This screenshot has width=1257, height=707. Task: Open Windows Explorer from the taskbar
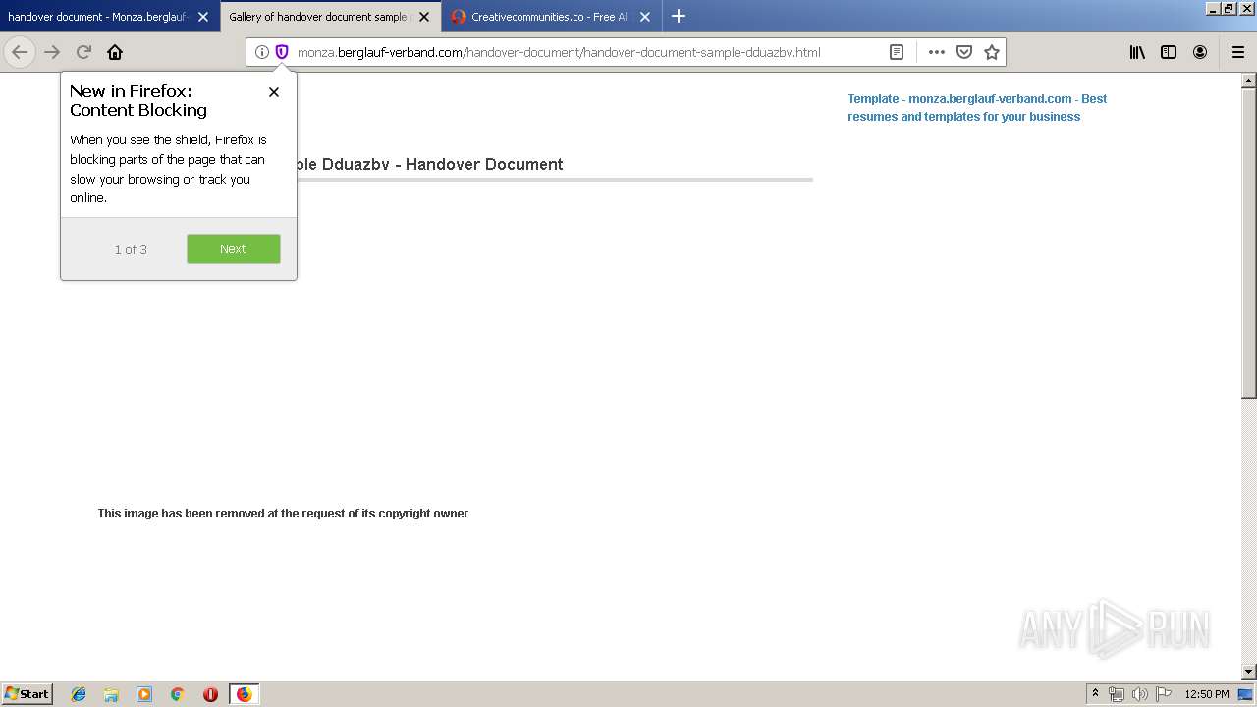(x=111, y=694)
